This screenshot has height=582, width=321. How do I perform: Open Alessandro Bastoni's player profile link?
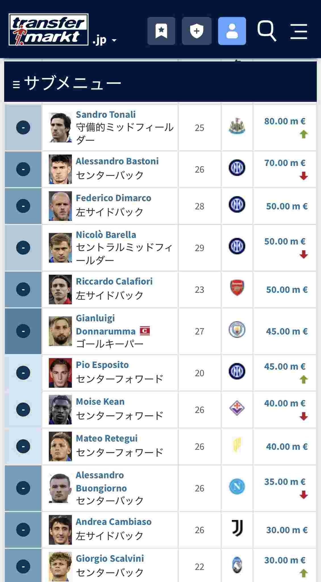117,161
